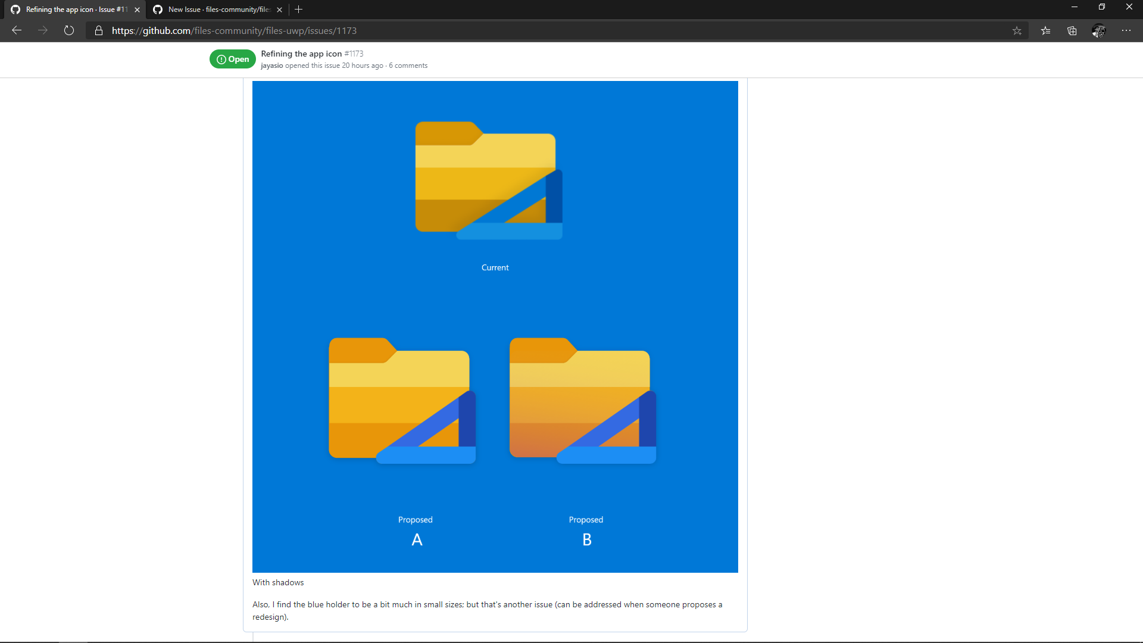Screen dimensions: 1143x643
Task: Open Settings and more menu
Action: click(x=1126, y=30)
